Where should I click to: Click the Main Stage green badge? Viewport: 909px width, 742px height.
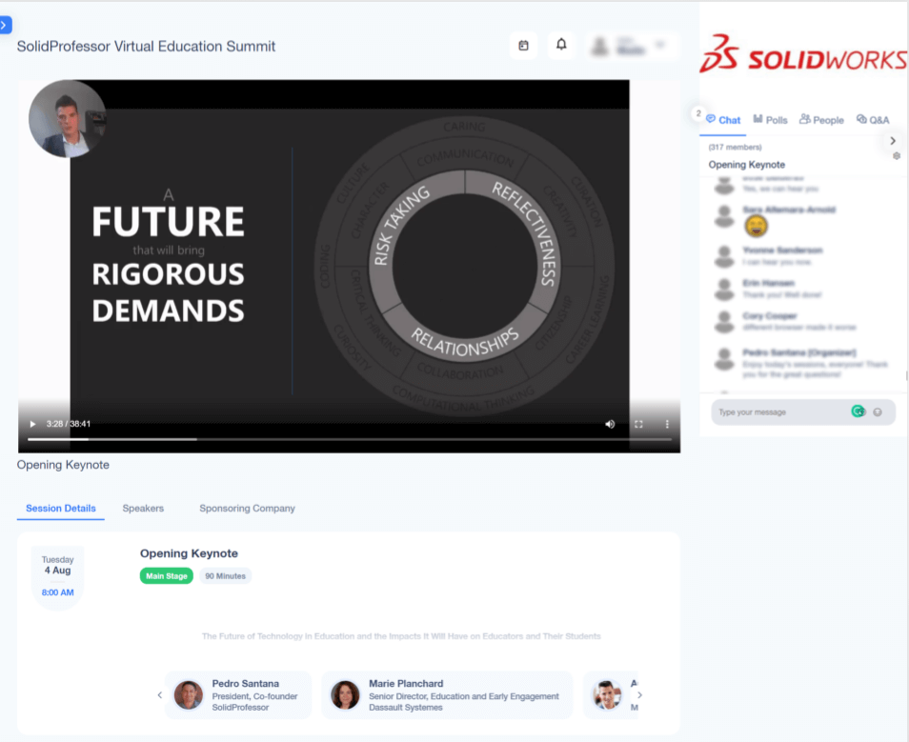(167, 576)
